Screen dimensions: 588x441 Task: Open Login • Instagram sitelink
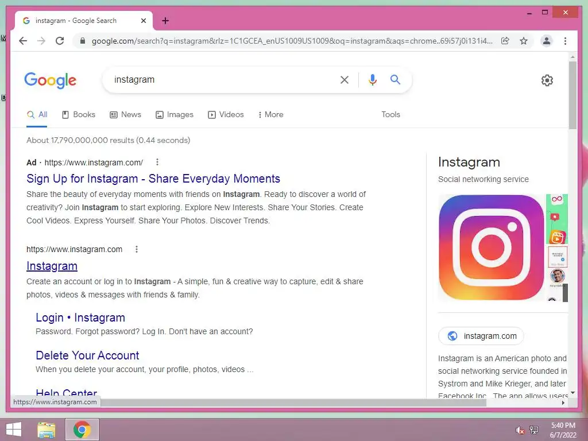point(80,318)
